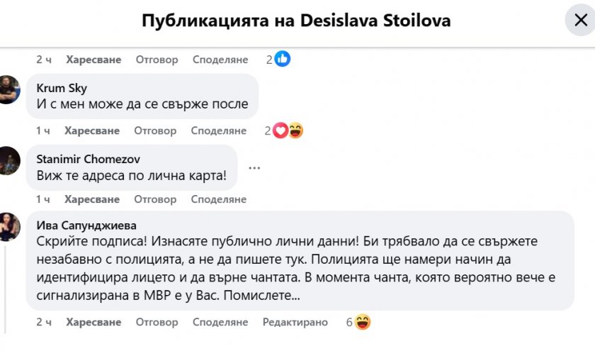
Task: Like Ива Сапунджиева's comment
Action: click(94, 322)
